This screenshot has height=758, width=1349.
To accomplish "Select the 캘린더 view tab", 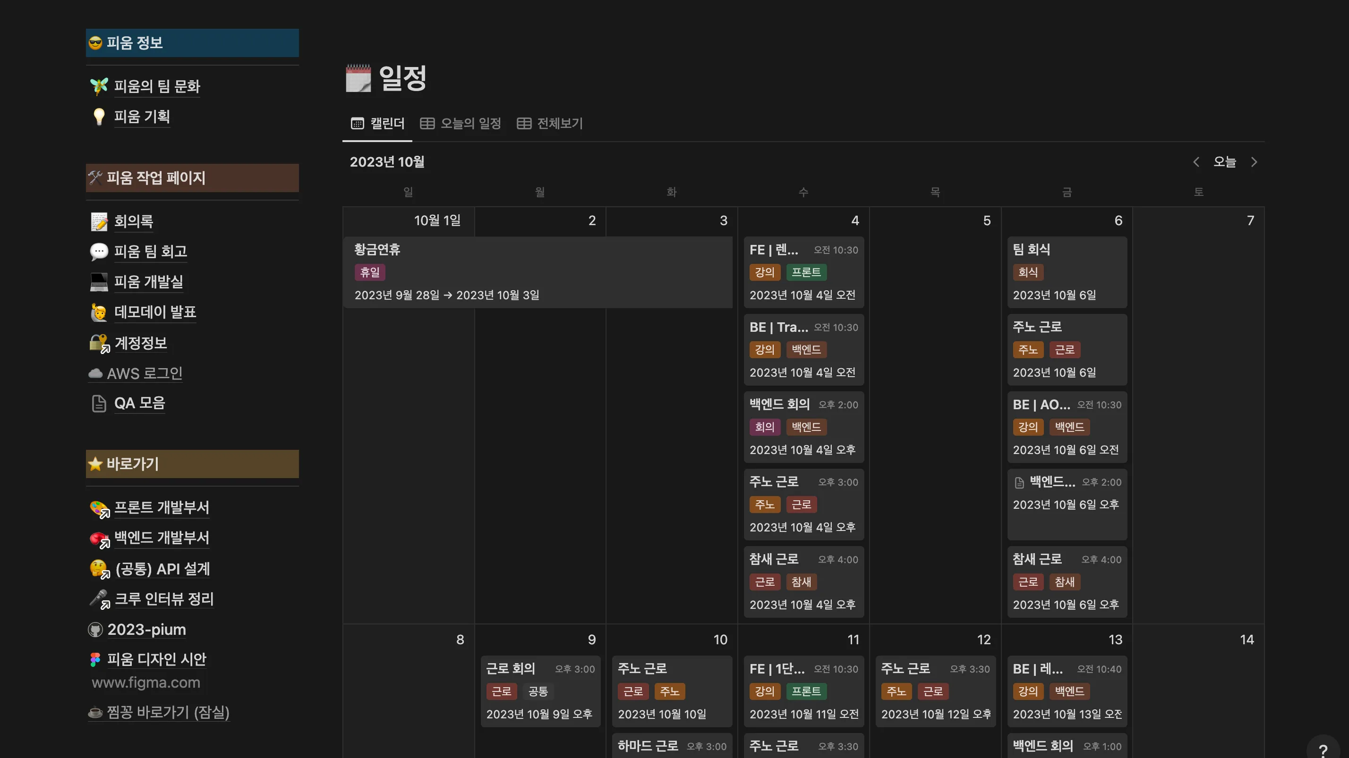I will pyautogui.click(x=377, y=124).
